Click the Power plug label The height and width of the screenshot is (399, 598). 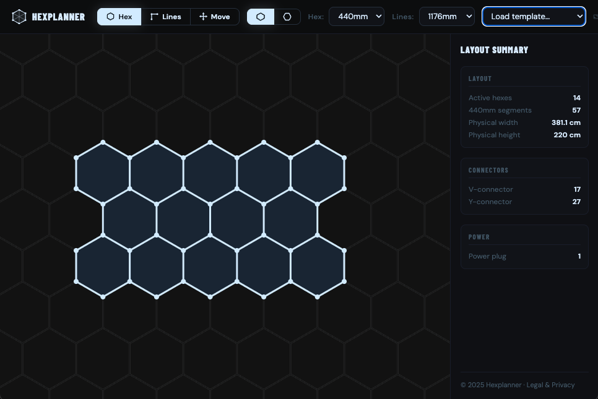[x=487, y=256]
